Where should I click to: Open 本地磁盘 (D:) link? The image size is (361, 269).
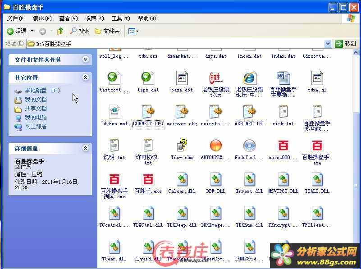tap(42, 91)
